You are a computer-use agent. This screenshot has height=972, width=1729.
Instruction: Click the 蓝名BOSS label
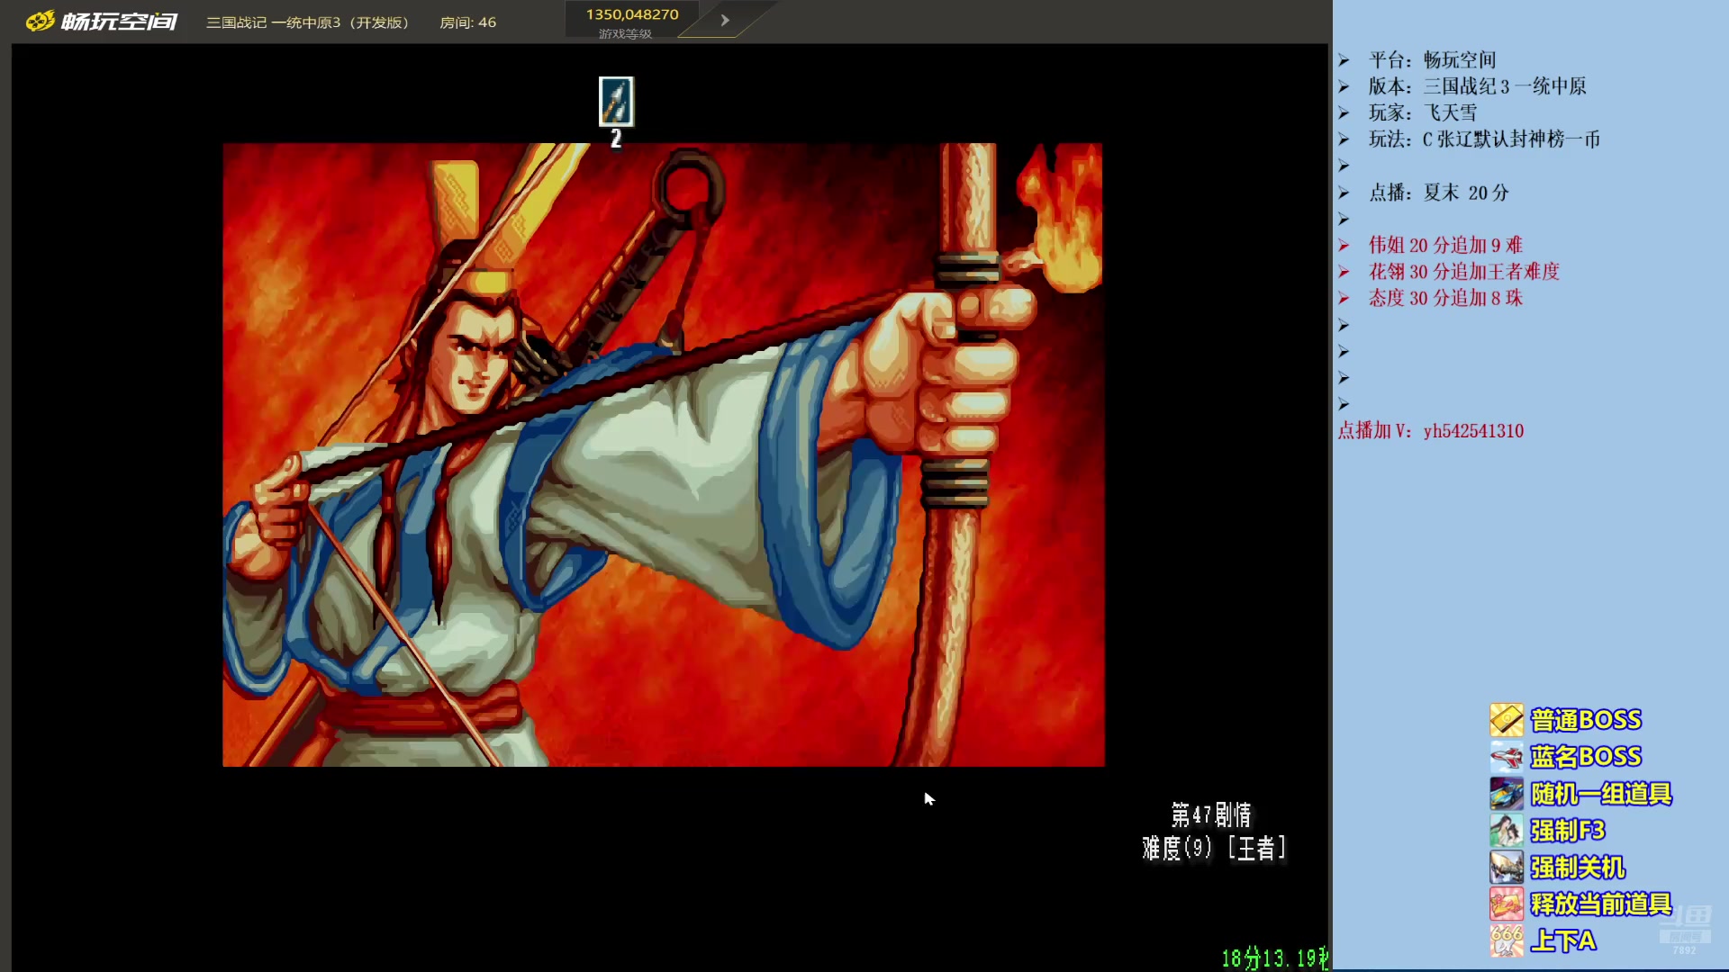click(1586, 757)
